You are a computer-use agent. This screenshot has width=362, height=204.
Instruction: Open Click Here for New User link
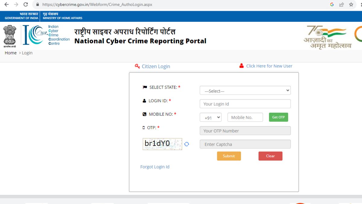(x=269, y=66)
